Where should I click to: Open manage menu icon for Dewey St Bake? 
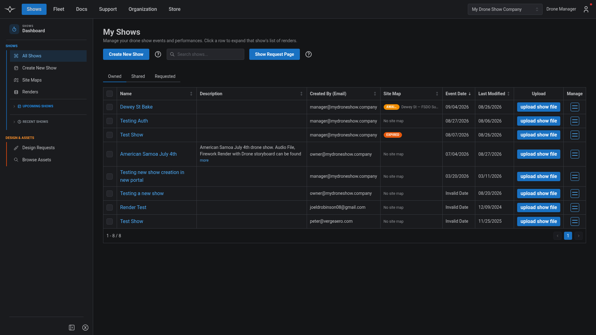tap(575, 107)
